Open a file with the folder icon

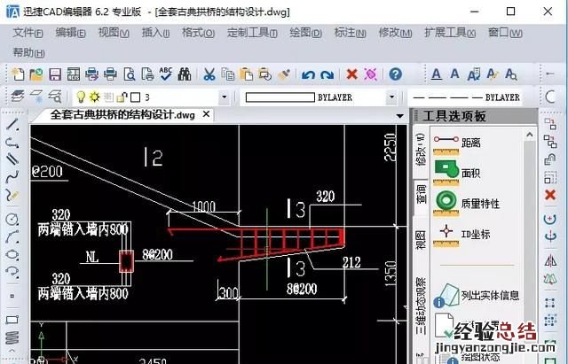(x=36, y=74)
